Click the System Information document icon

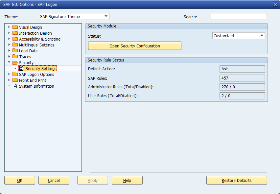(x=15, y=86)
